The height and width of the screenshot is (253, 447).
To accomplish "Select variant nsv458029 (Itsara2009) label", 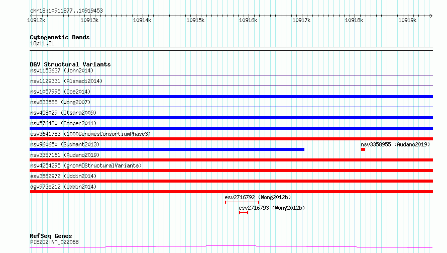I will (63, 113).
